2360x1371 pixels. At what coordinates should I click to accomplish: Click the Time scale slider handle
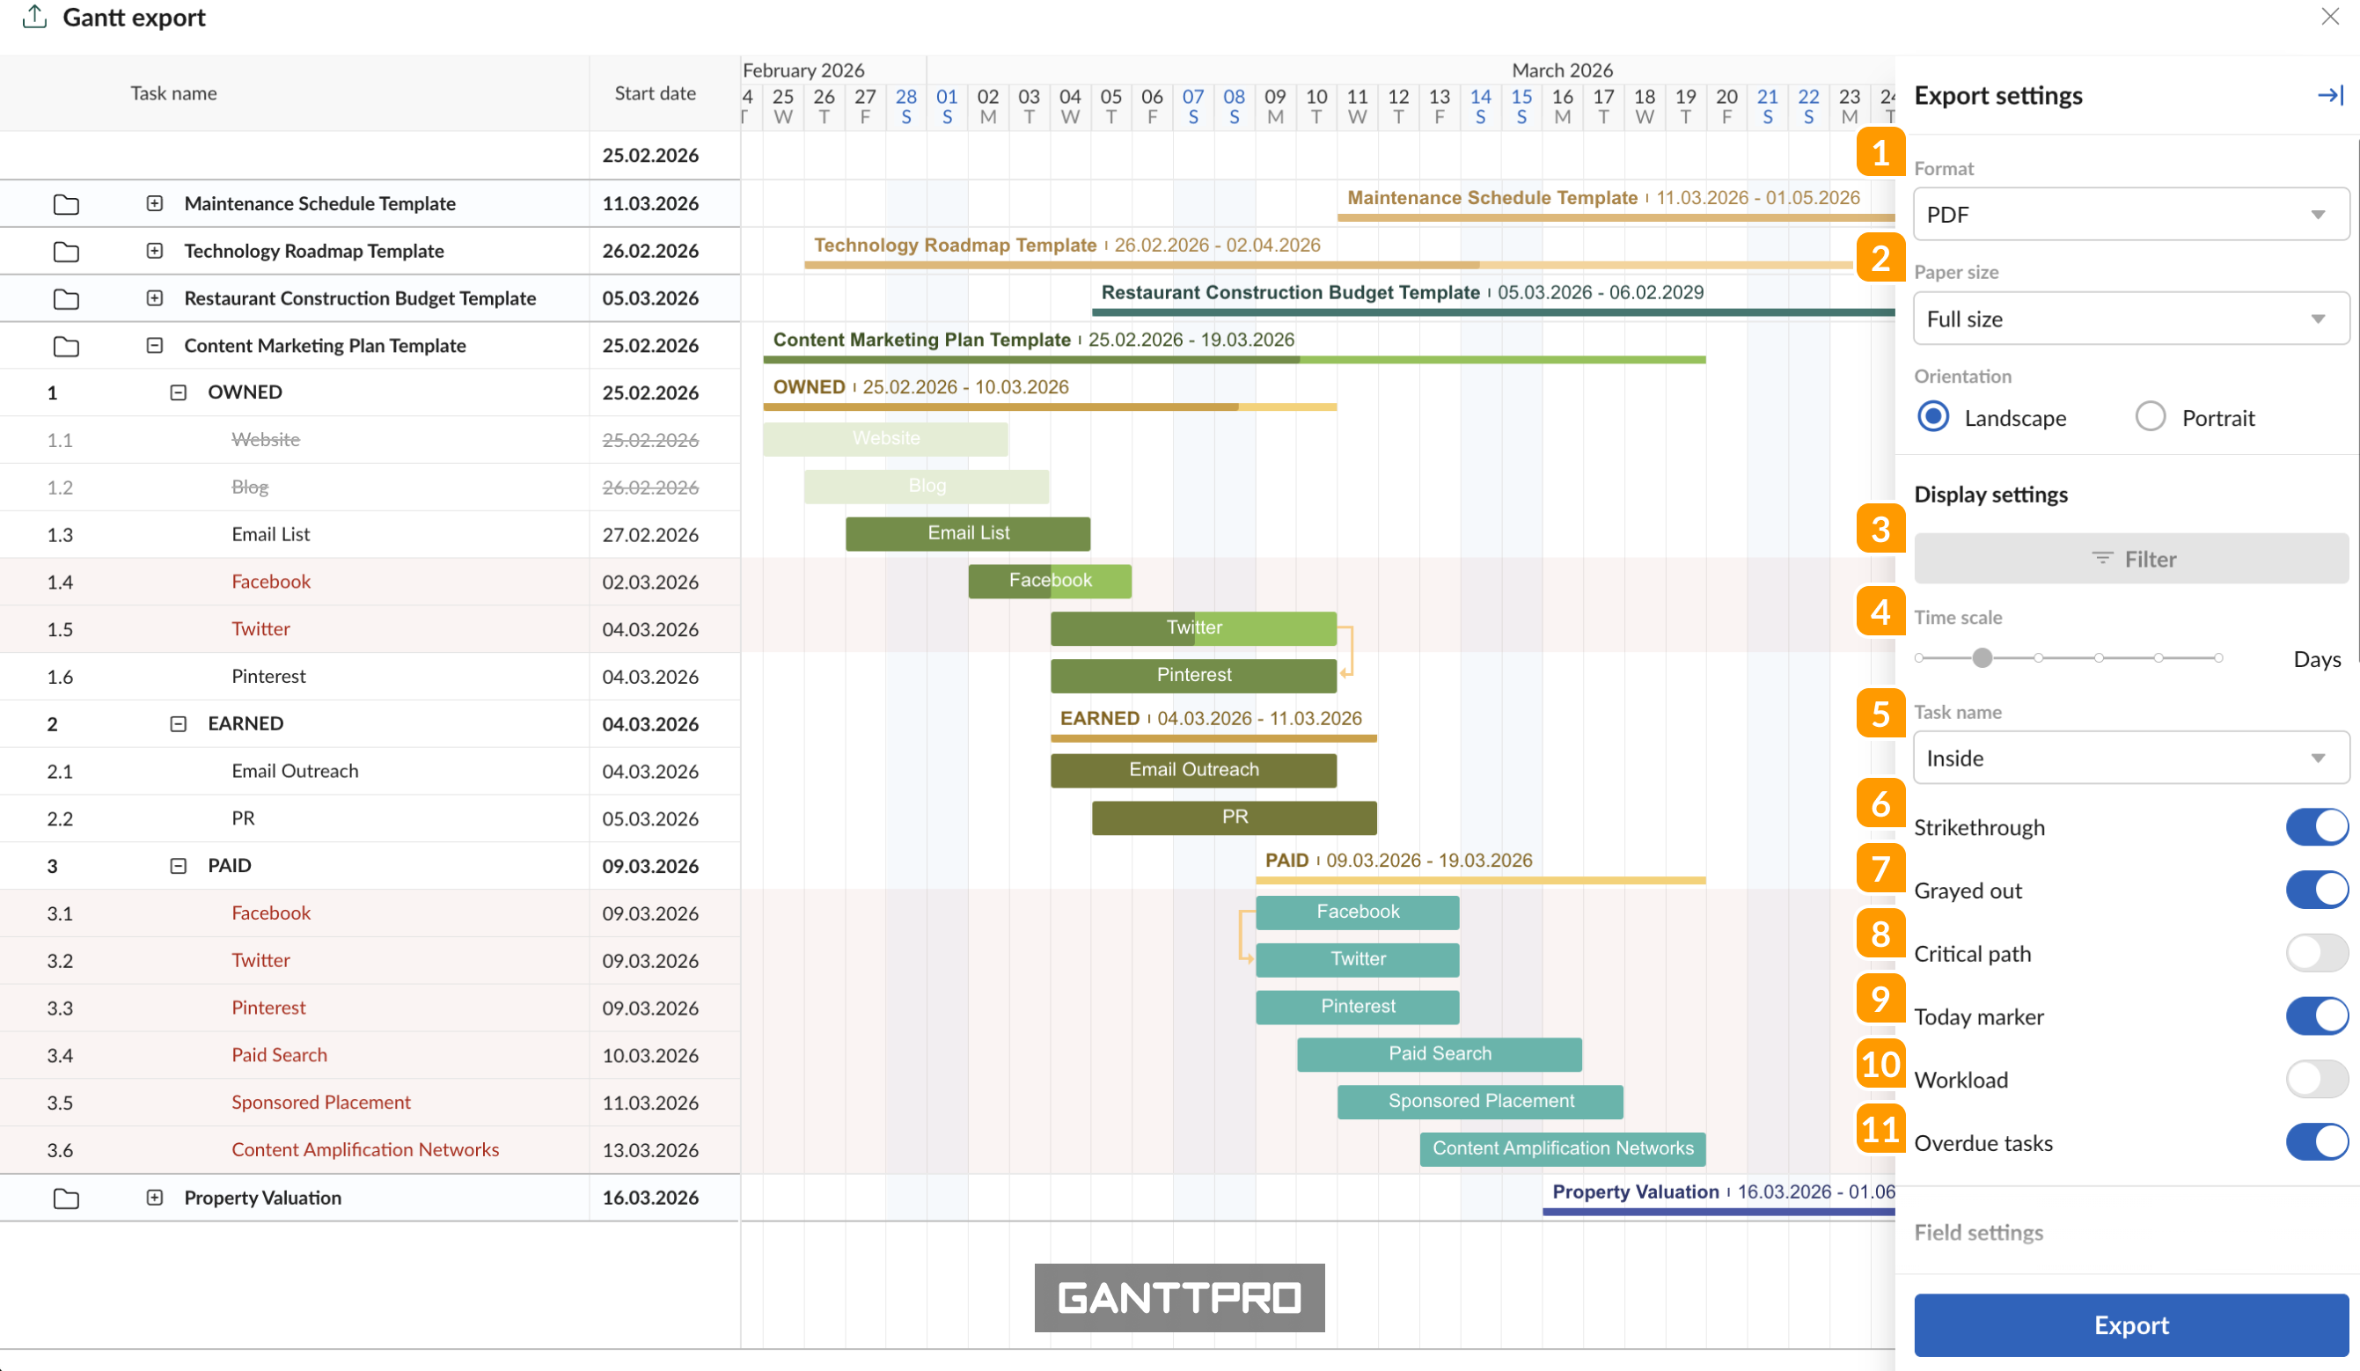[1981, 657]
